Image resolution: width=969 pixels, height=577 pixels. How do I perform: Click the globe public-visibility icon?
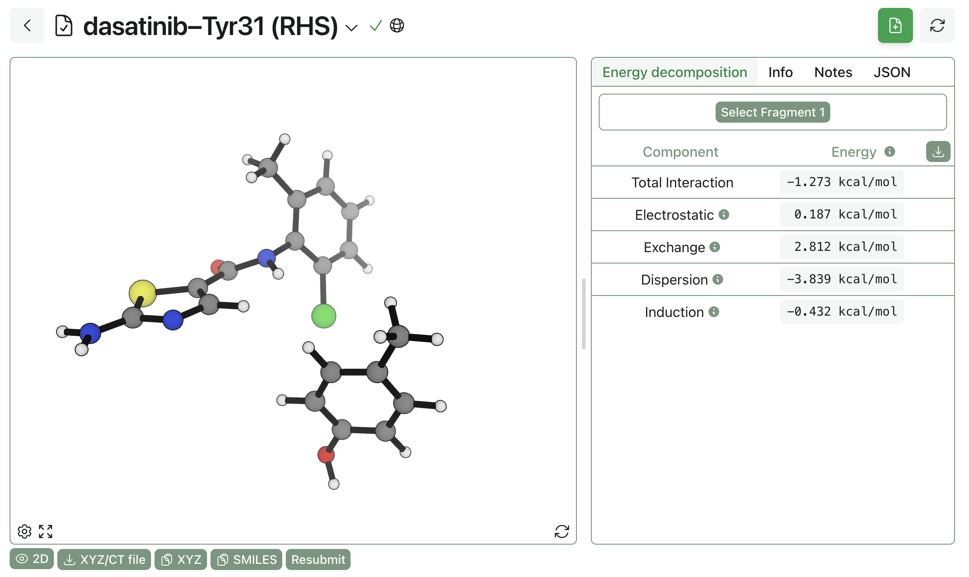coord(397,25)
